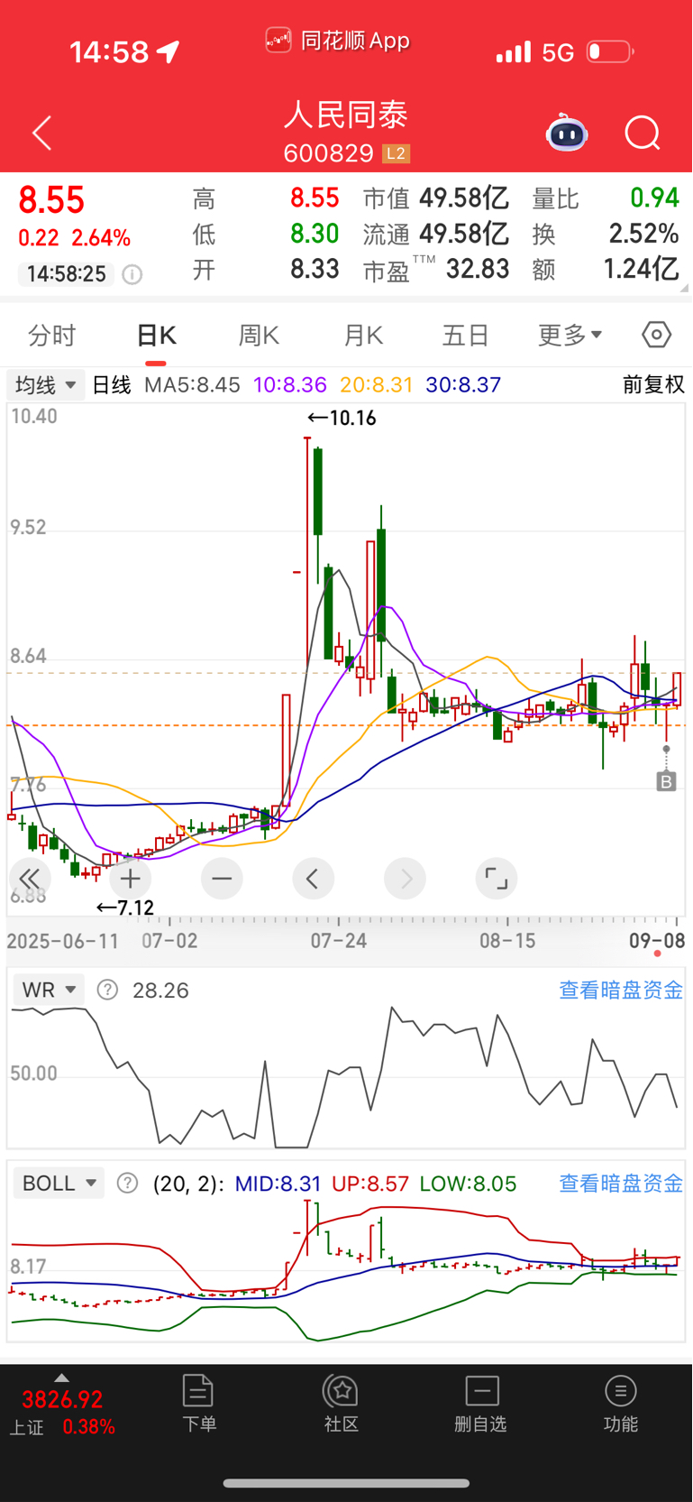This screenshot has width=693, height=1502.
Task: Switch to 五日 tab
Action: pos(466,336)
